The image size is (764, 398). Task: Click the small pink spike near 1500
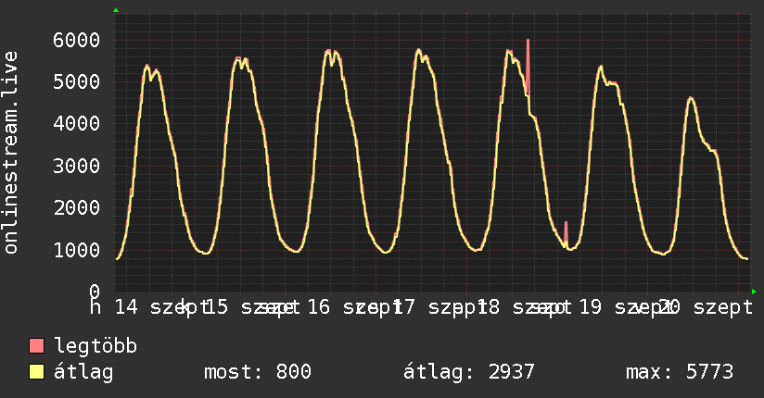coord(566,232)
